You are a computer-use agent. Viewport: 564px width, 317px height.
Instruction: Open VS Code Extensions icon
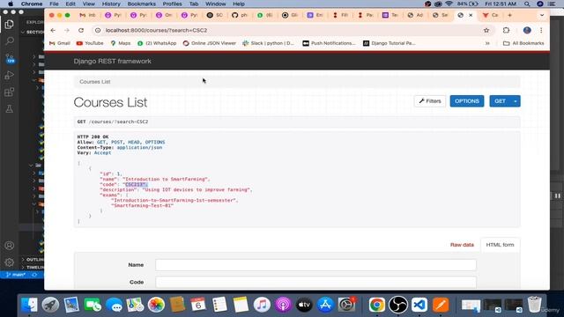(x=10, y=92)
